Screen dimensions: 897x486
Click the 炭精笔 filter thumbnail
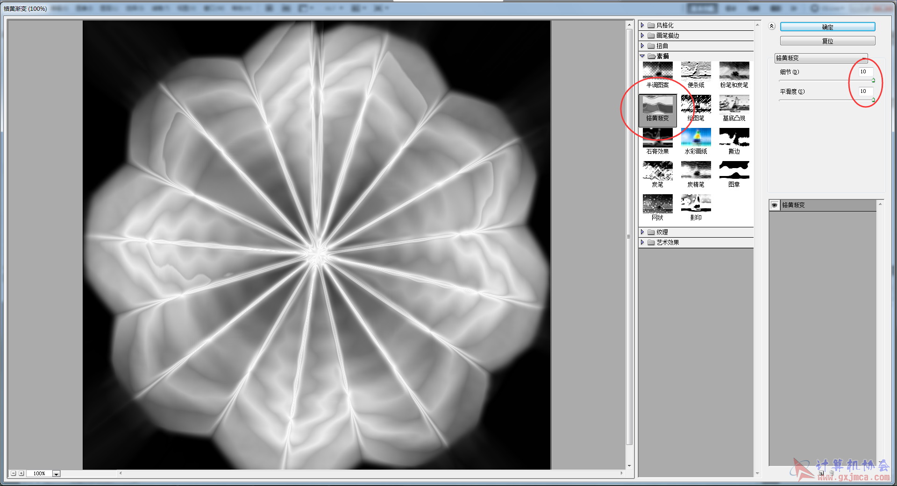click(x=696, y=170)
